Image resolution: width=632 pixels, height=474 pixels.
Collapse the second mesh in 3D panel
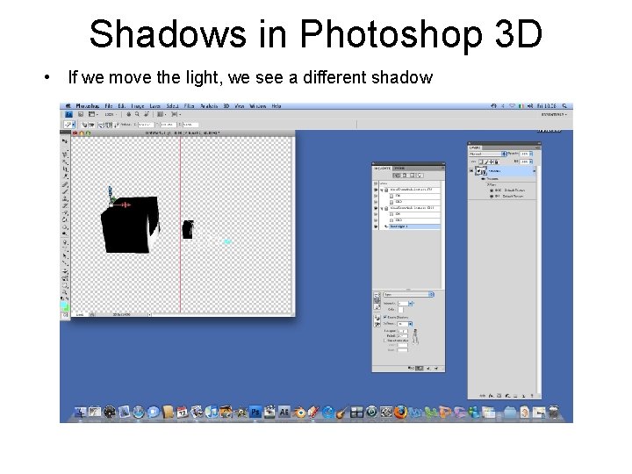[382, 208]
